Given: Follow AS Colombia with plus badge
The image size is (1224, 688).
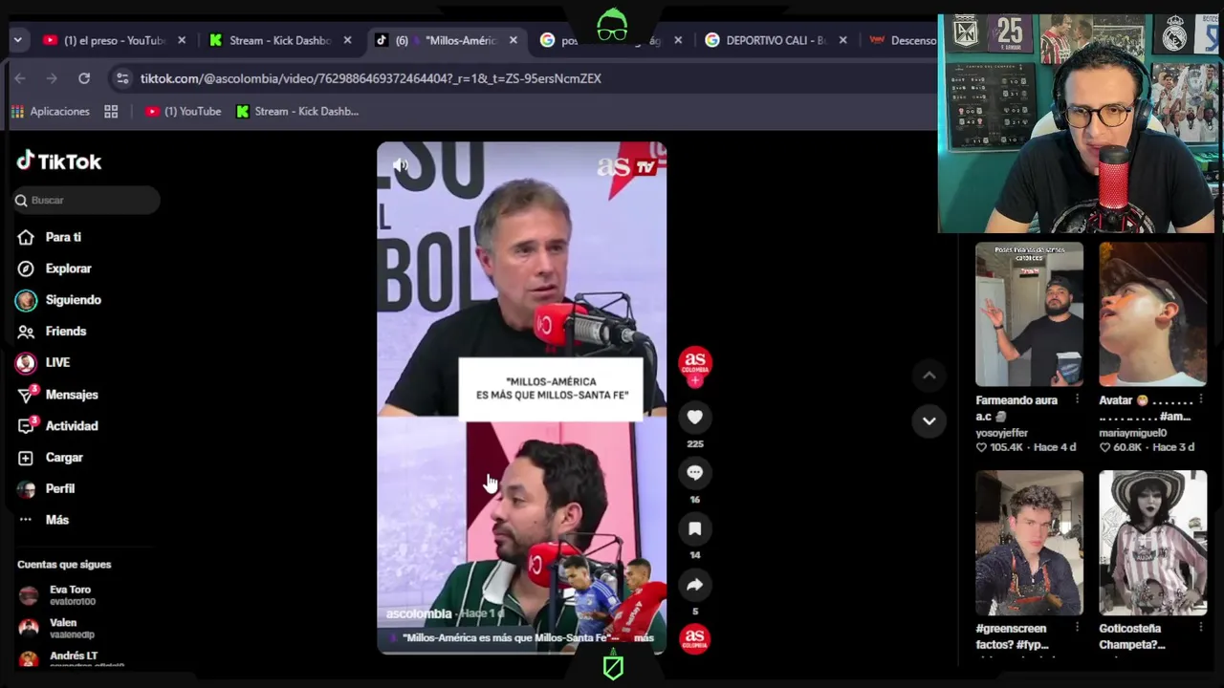Looking at the screenshot, I should 695,380.
